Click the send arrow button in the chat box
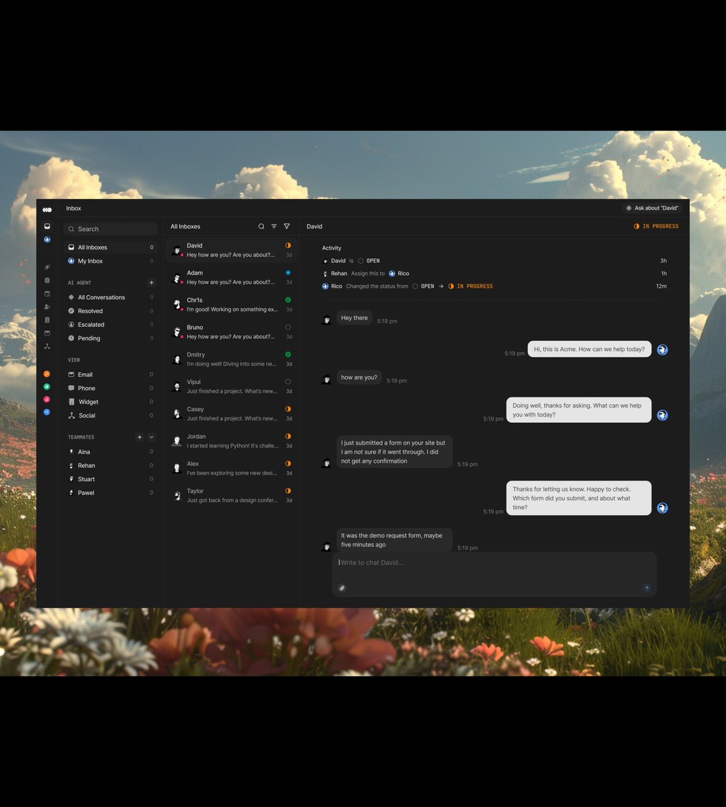Viewport: 726px width, 807px height. (x=647, y=588)
